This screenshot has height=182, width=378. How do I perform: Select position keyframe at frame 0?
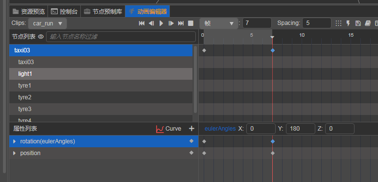pos(204,153)
